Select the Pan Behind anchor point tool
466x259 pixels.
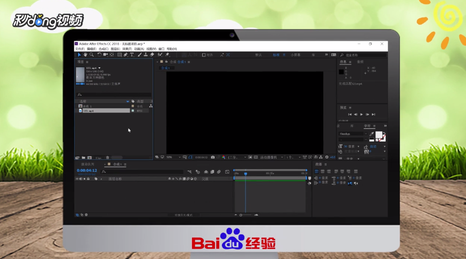[112, 55]
